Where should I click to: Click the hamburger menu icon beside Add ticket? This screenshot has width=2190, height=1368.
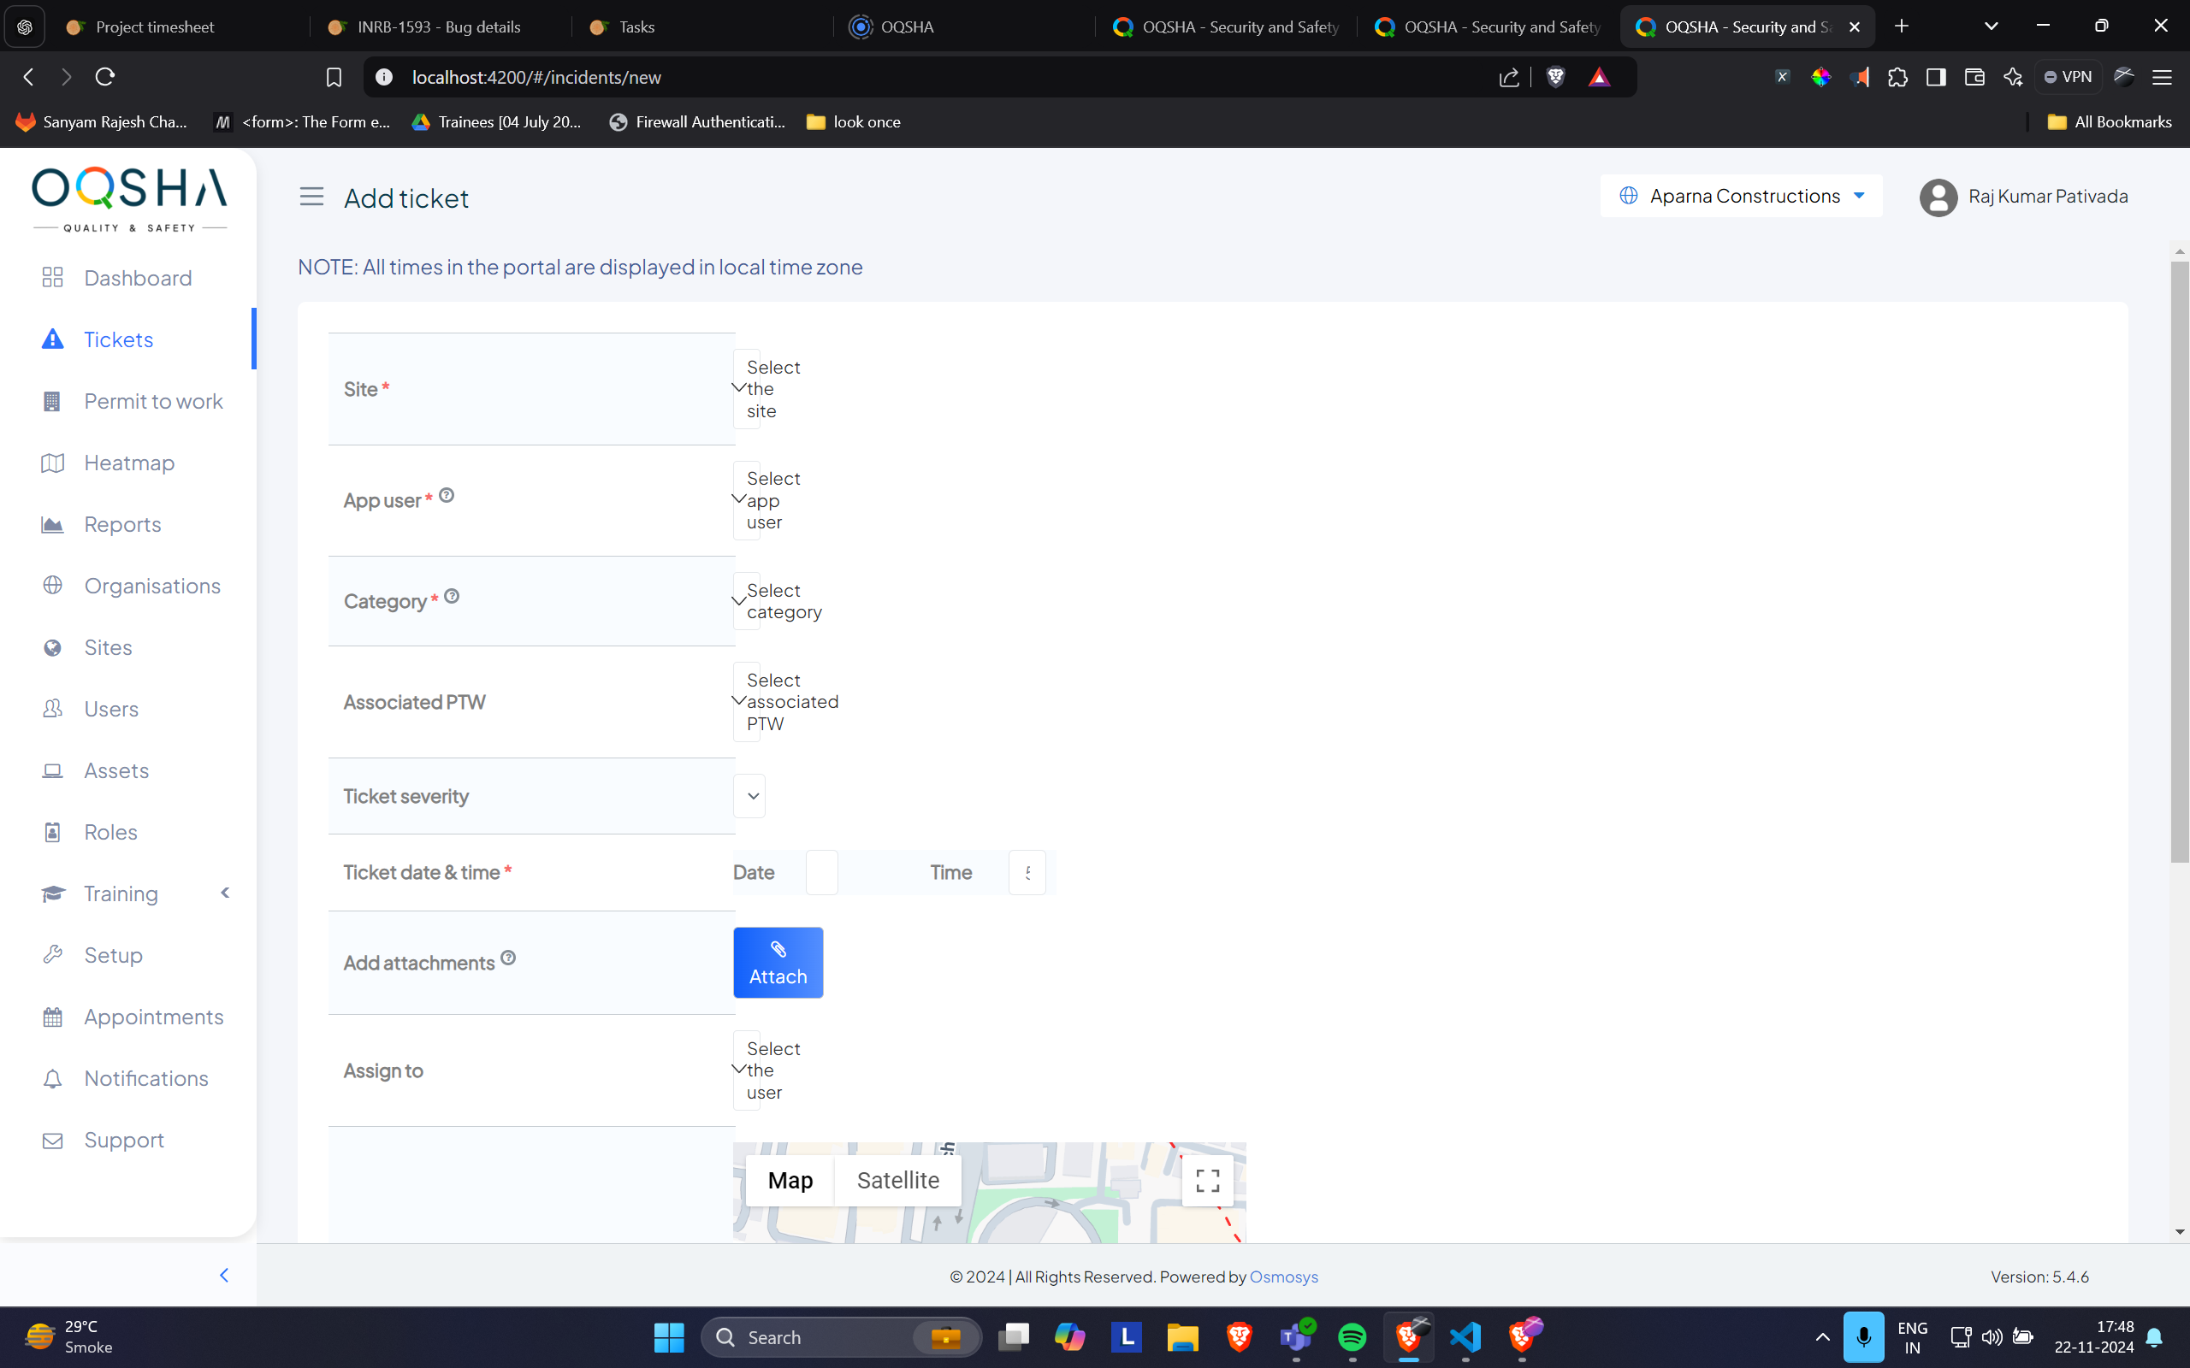click(x=311, y=197)
